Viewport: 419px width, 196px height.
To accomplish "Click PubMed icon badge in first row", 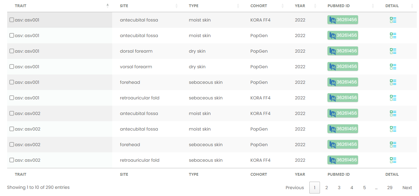I will (x=332, y=20).
